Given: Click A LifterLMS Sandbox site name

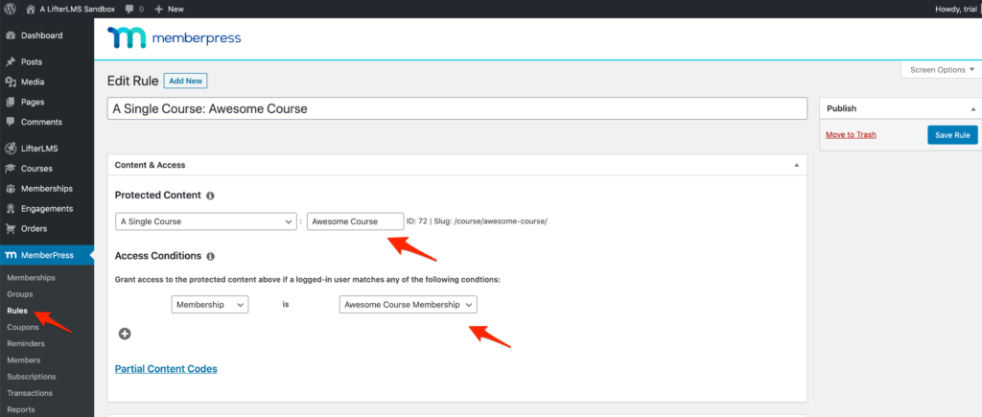Looking at the screenshot, I should pos(78,9).
